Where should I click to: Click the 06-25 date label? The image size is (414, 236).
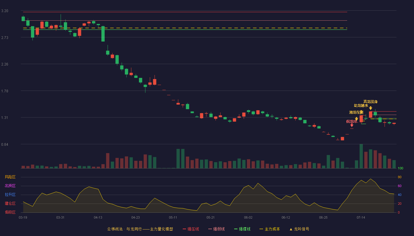pyautogui.click(x=323, y=217)
